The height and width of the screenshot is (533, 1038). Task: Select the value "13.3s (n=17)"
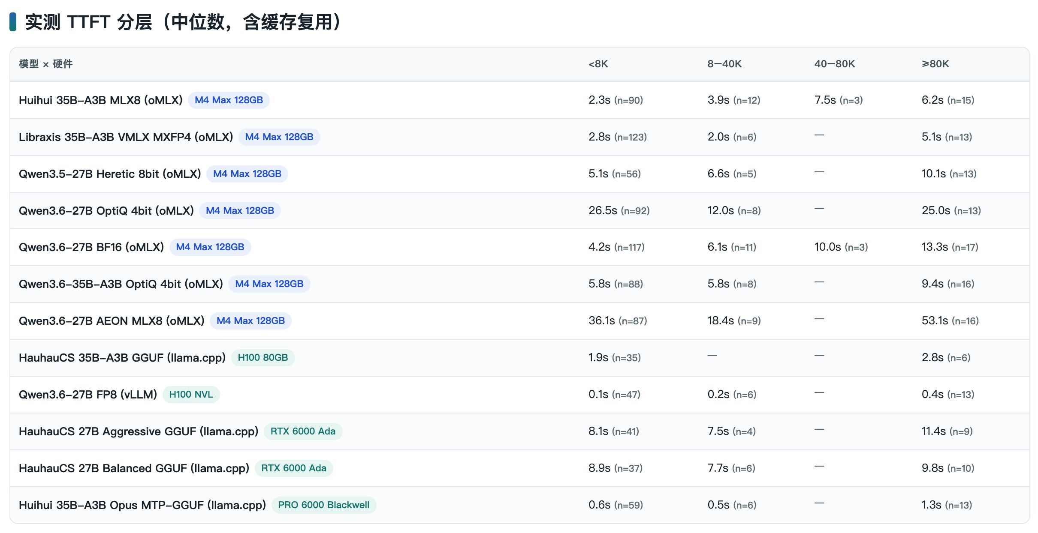[x=950, y=247]
